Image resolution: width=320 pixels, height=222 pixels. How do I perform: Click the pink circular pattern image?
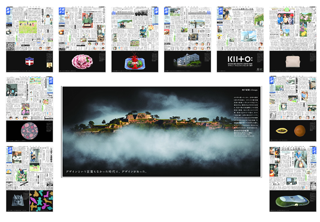coord(29,131)
